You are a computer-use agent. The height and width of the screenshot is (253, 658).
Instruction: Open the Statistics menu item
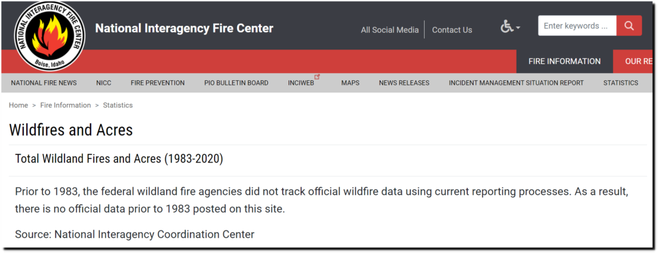click(x=621, y=83)
